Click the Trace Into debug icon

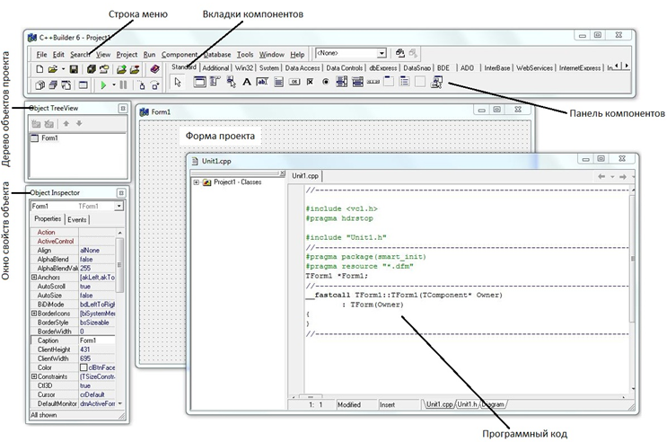pyautogui.click(x=142, y=85)
